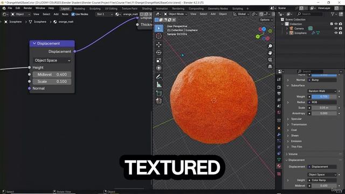
Task: Select the Add Cube tool
Action: 158,93
